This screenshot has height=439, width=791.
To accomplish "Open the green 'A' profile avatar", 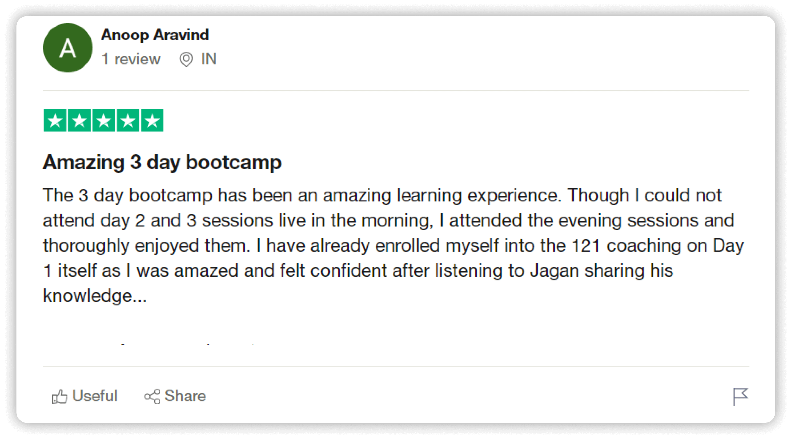I will click(67, 48).
